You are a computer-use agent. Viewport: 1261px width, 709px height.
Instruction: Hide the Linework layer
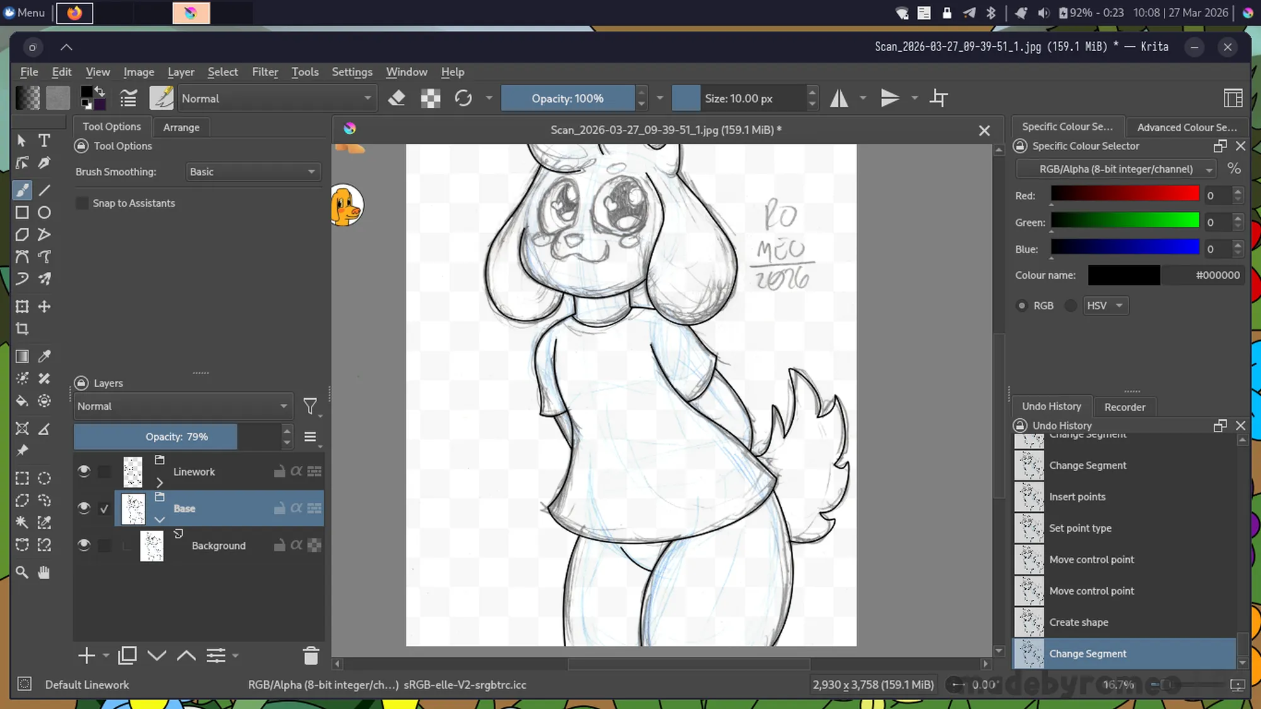[84, 471]
